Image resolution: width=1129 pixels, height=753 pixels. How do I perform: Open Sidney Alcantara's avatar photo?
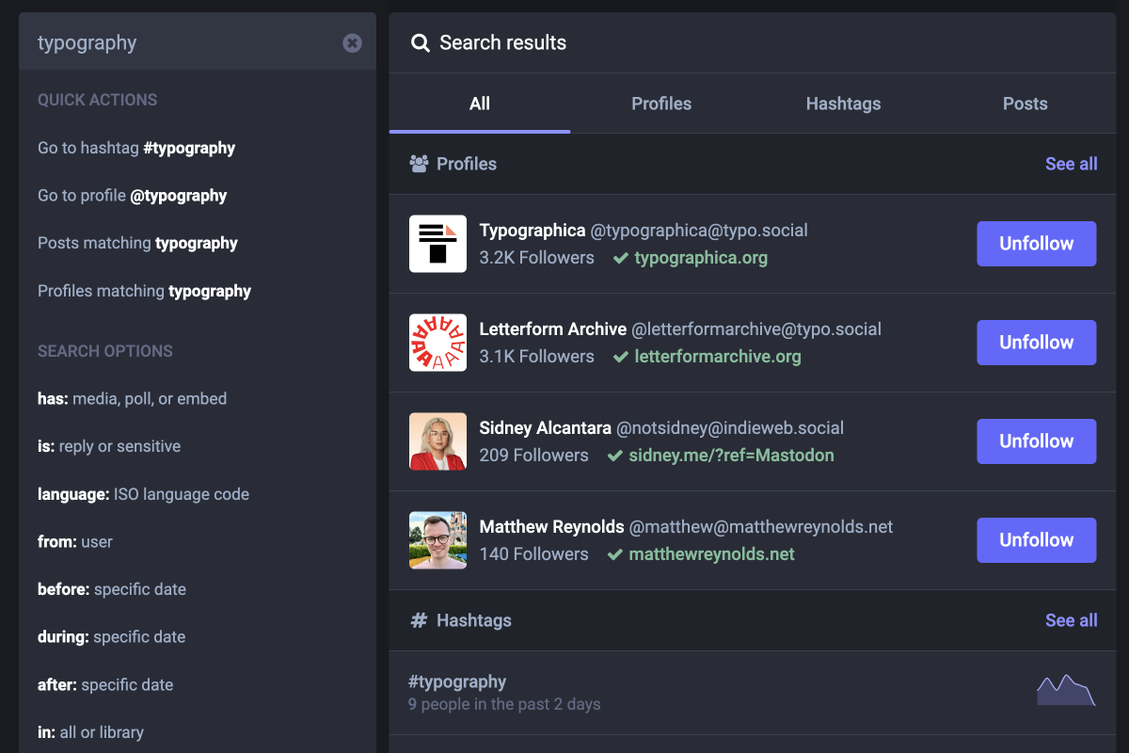(437, 441)
